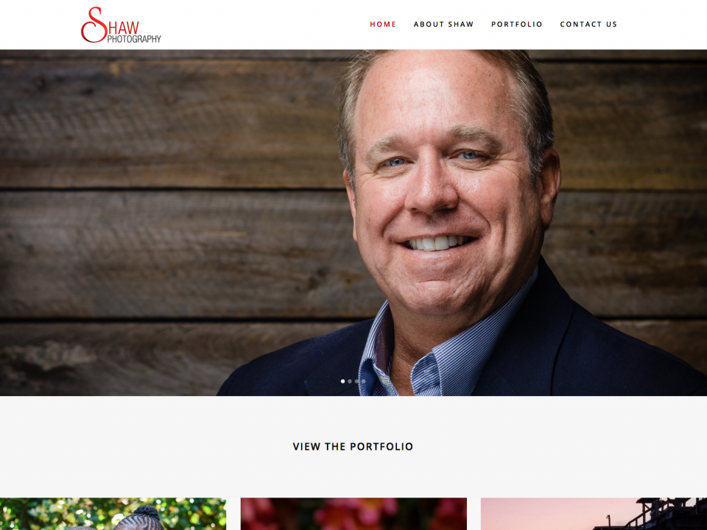The image size is (707, 530).
Task: Select the first active white slide dot
Action: coord(342,381)
